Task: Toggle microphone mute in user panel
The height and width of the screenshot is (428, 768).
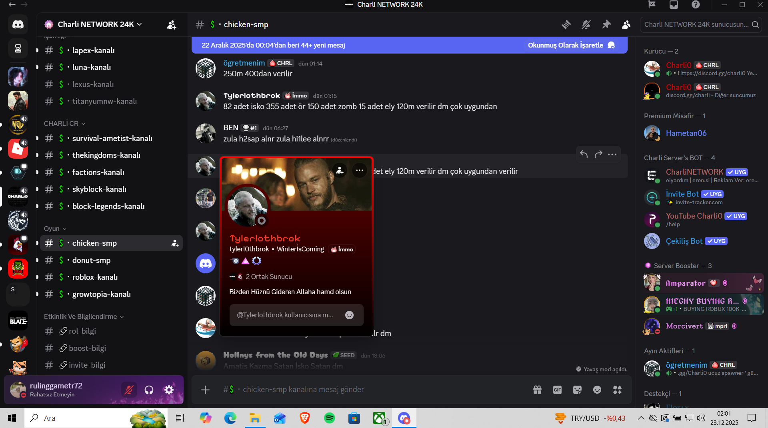Action: 129,390
